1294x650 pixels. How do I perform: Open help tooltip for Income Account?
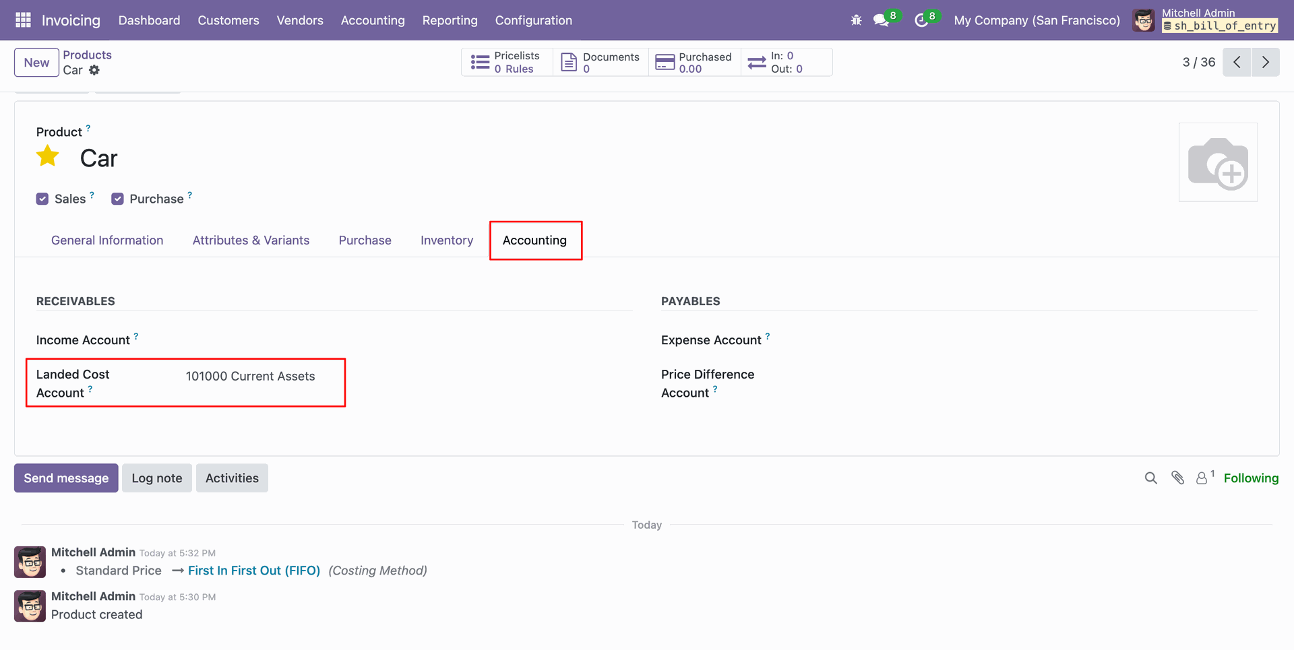[x=136, y=335]
